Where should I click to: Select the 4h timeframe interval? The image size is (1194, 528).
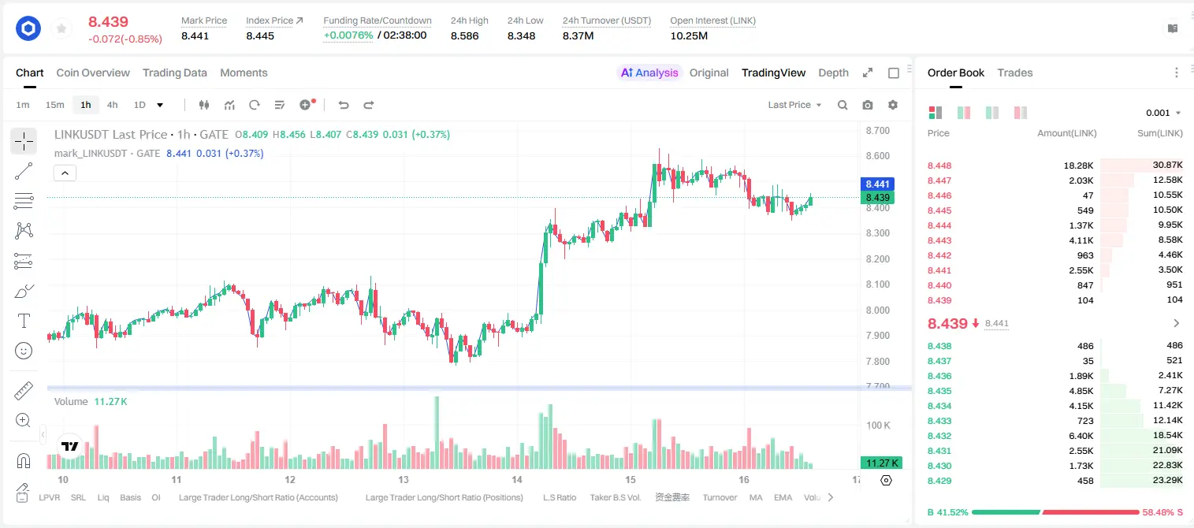[x=113, y=105]
